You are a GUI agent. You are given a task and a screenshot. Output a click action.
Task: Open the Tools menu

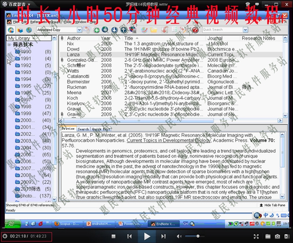[x=68, y=22]
